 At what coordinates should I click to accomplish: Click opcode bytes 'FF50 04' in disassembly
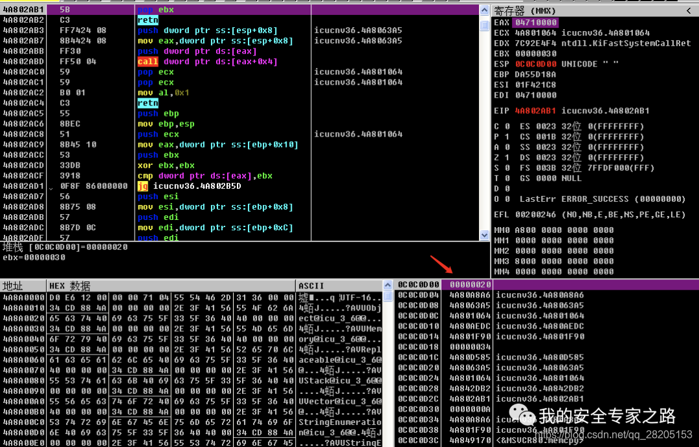pyautogui.click(x=78, y=61)
